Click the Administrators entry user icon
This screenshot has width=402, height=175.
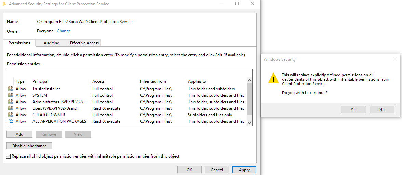11,102
